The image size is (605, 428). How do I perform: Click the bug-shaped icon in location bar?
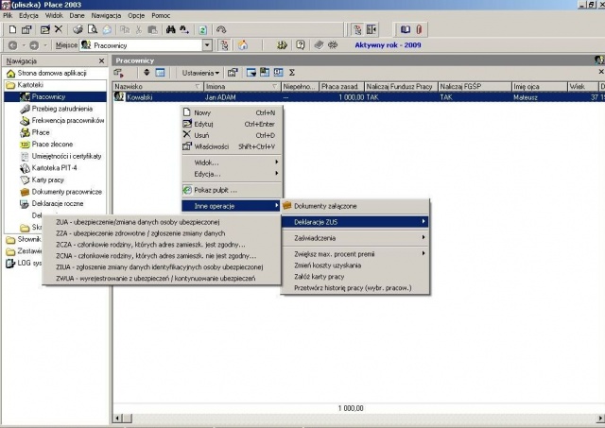point(332,45)
